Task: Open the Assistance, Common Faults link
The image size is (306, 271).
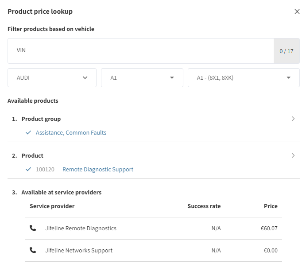Action: pos(71,132)
